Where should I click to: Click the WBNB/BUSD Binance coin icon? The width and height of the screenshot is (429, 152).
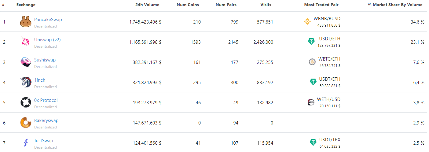(307, 21)
